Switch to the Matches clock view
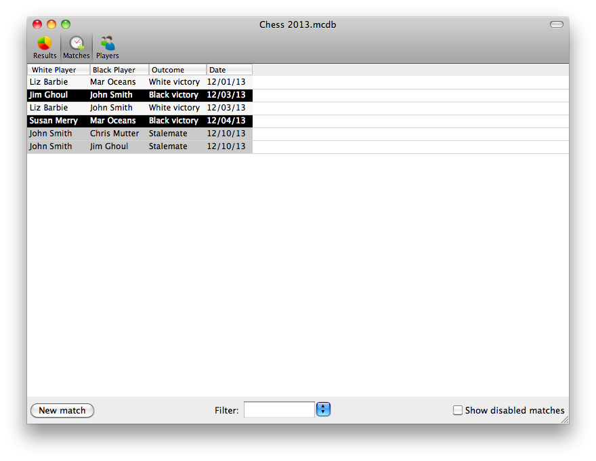 [77, 47]
